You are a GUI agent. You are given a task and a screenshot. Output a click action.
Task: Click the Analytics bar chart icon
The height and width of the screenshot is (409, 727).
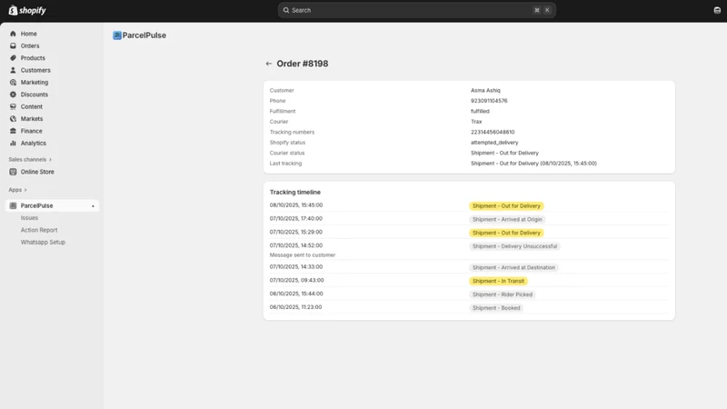pos(13,143)
